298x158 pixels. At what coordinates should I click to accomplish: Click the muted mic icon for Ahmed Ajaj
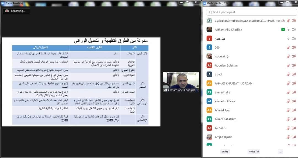(x=289, y=110)
